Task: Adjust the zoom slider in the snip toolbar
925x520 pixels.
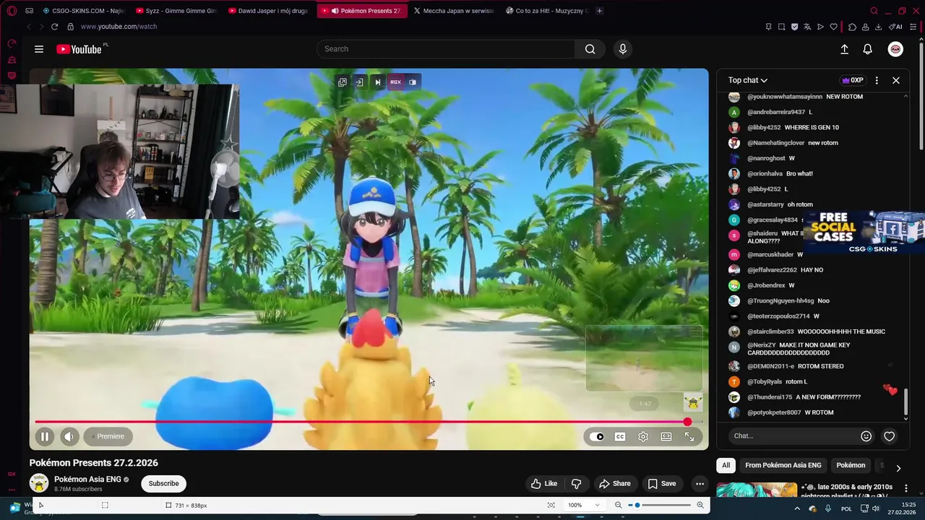Action: click(660, 506)
